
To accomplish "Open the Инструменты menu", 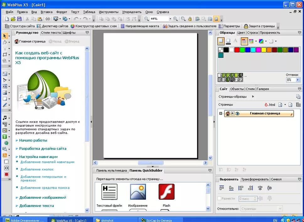I will click(x=109, y=12).
